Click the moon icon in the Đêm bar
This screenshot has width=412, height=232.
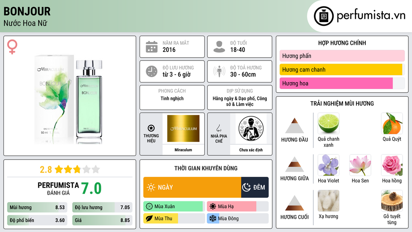(247, 187)
